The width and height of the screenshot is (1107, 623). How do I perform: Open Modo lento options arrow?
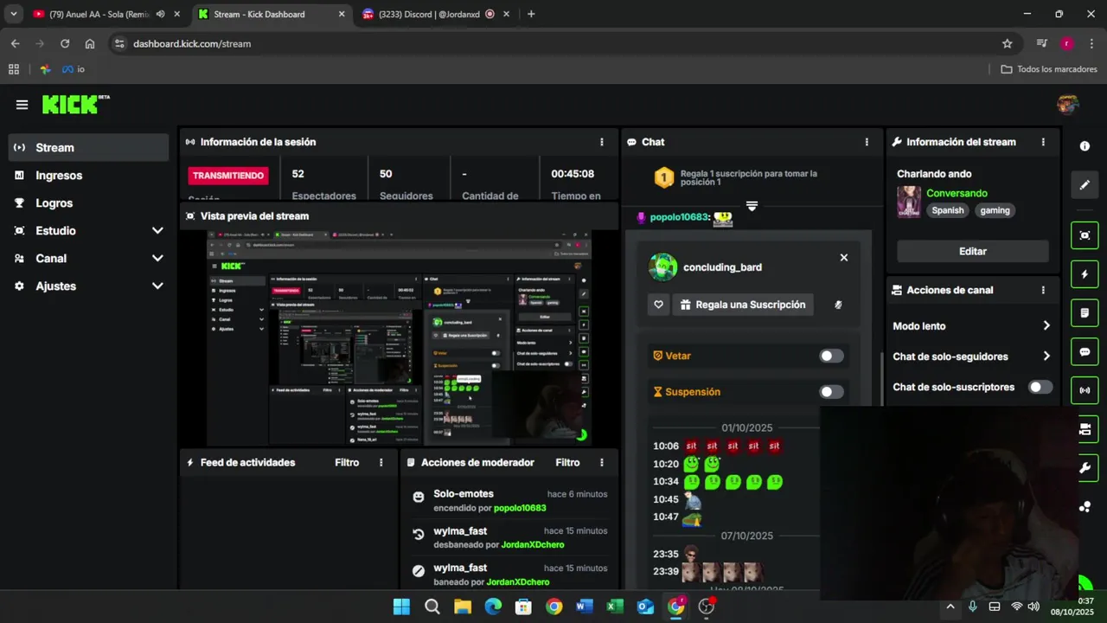(1046, 326)
